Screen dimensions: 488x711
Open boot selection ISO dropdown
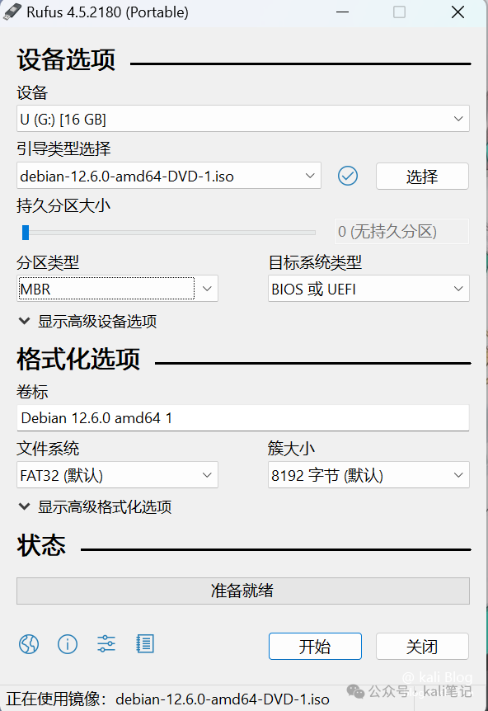pos(168,176)
